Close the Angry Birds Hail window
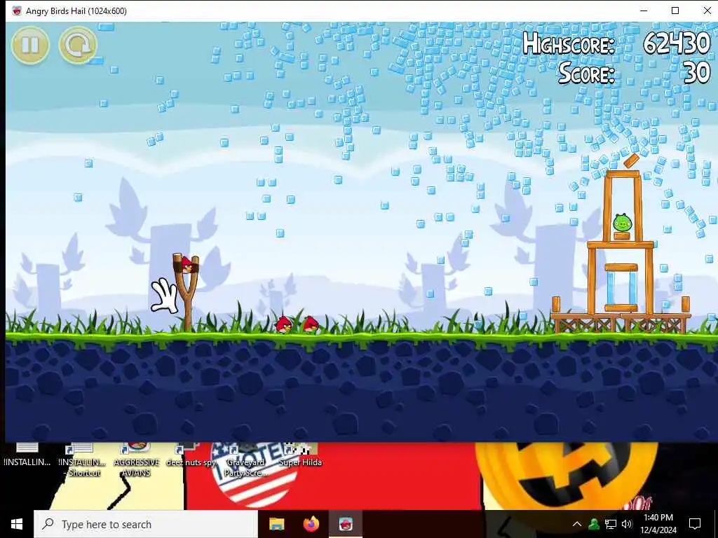Screen dimensions: 718x538 [x=707, y=11]
